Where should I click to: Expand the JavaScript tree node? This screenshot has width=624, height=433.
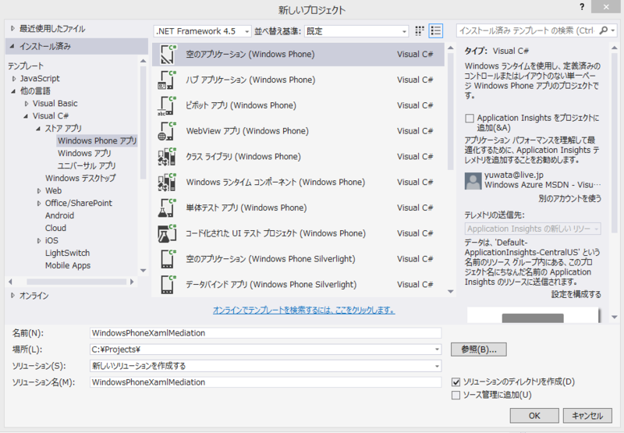[14, 79]
